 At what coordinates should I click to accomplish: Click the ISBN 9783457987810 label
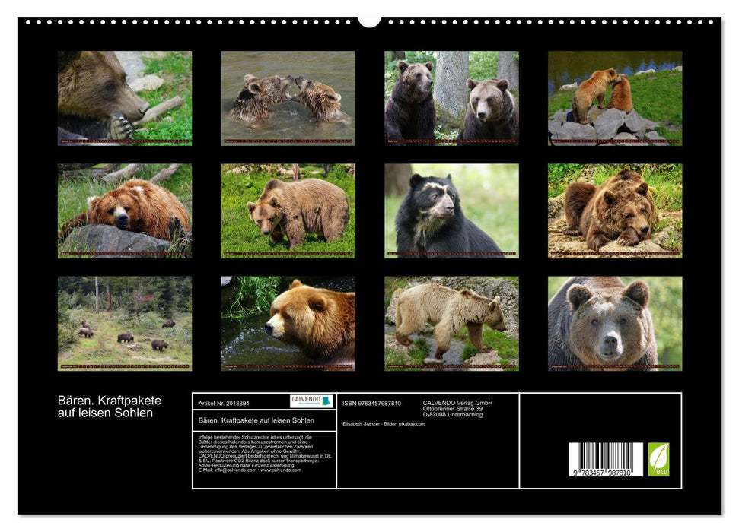[x=370, y=403]
